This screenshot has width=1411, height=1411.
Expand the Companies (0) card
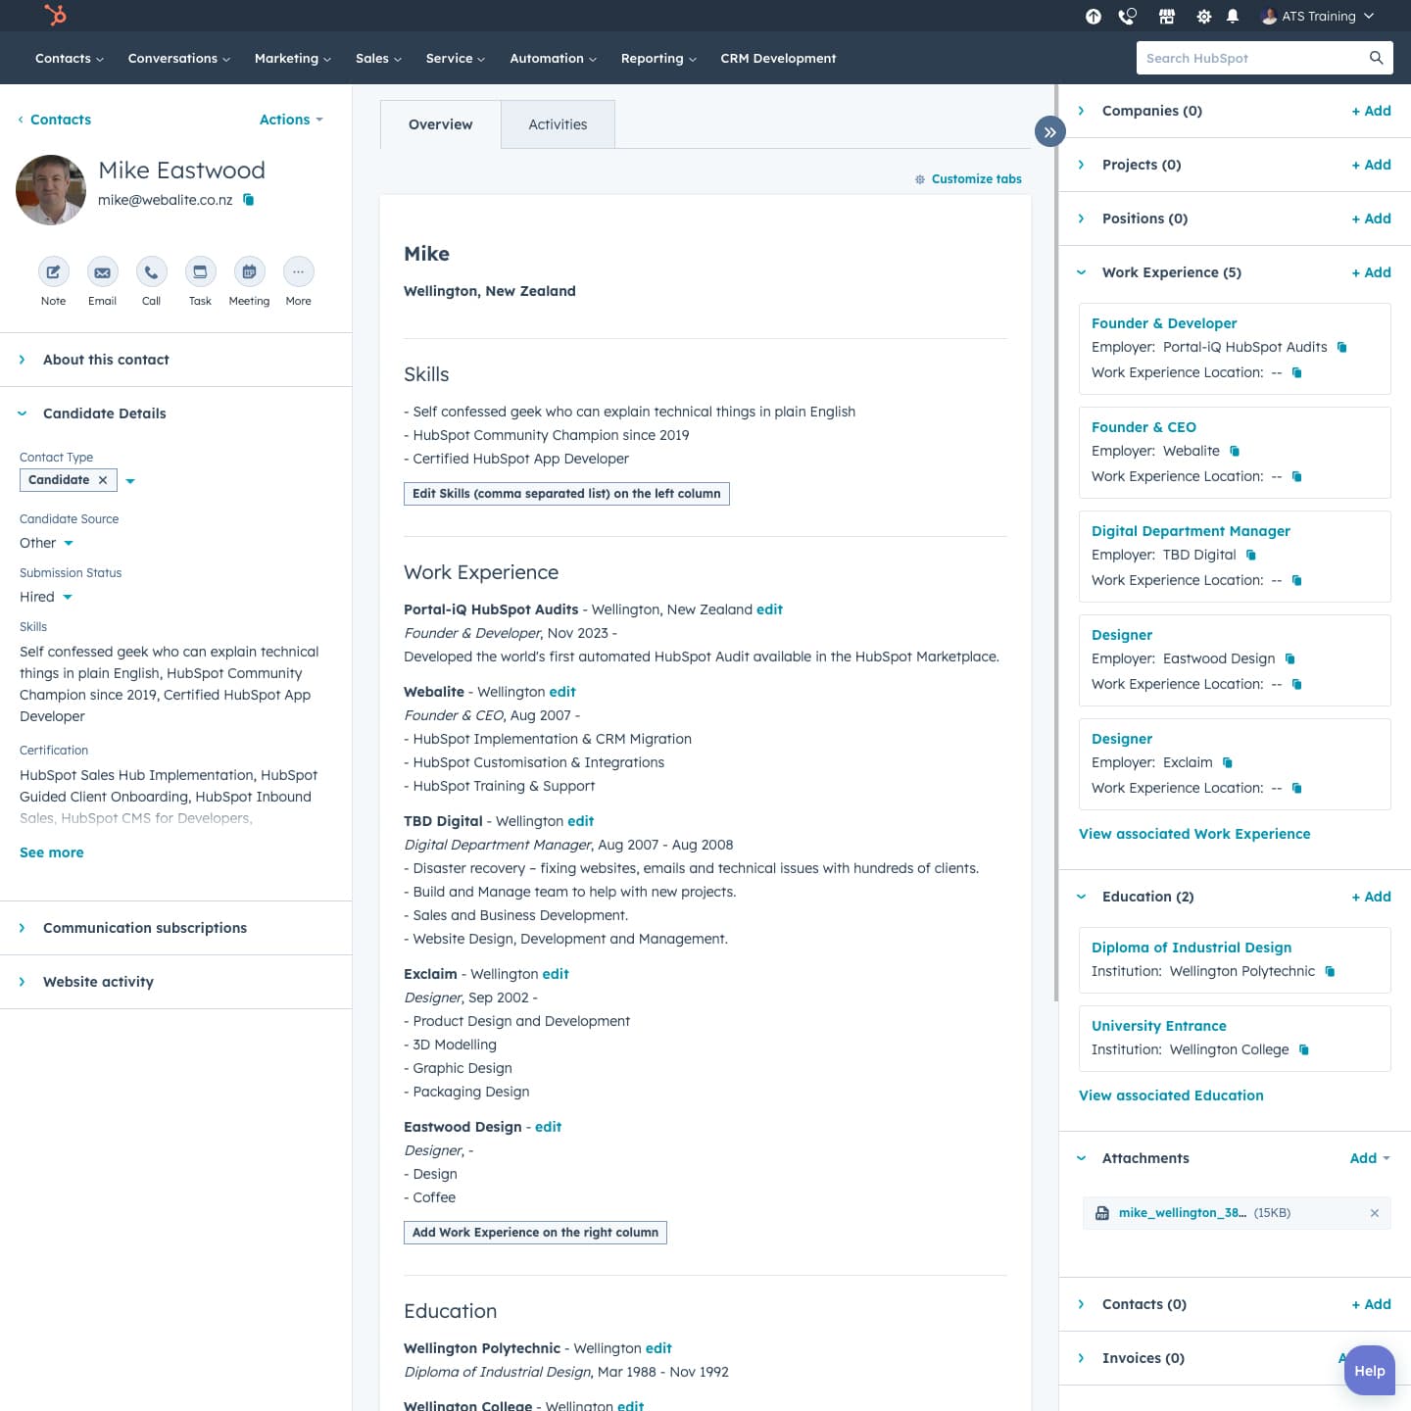pyautogui.click(x=1082, y=111)
